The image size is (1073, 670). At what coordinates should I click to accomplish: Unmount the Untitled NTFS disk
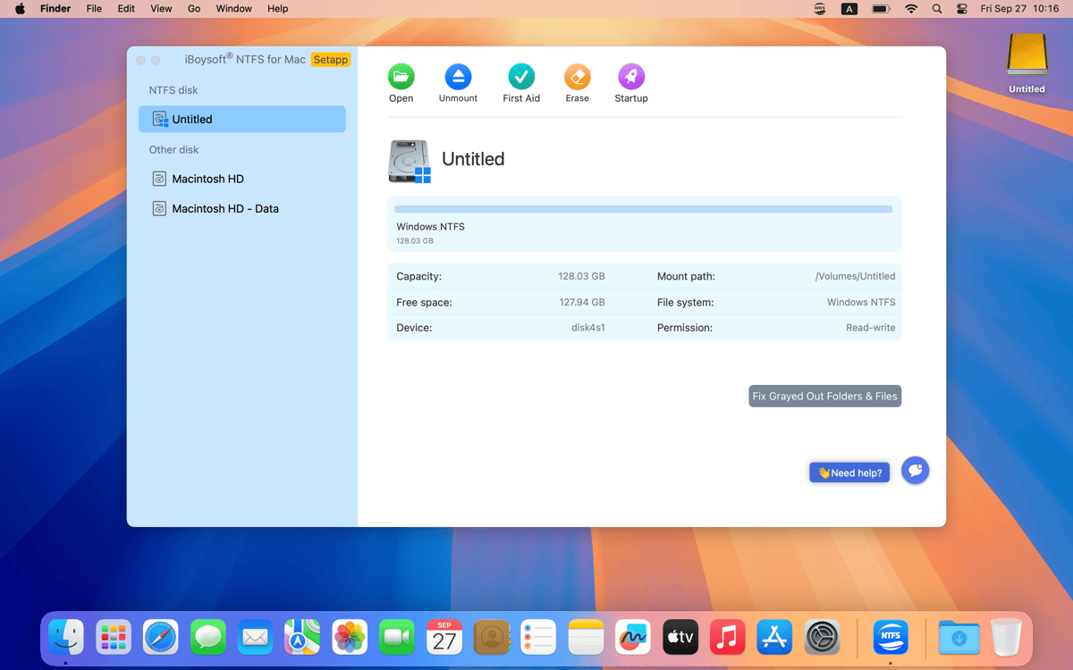pyautogui.click(x=458, y=77)
